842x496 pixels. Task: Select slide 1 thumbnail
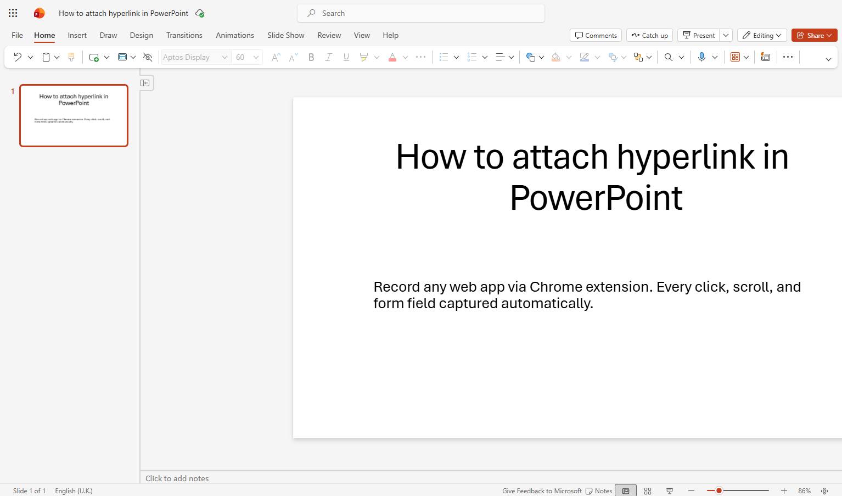tap(74, 115)
